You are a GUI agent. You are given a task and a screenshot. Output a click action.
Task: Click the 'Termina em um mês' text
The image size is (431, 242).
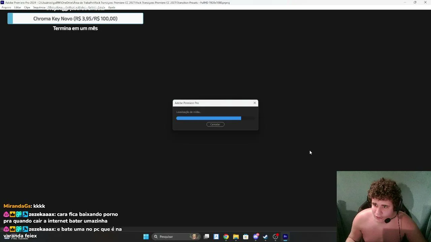pos(75,28)
